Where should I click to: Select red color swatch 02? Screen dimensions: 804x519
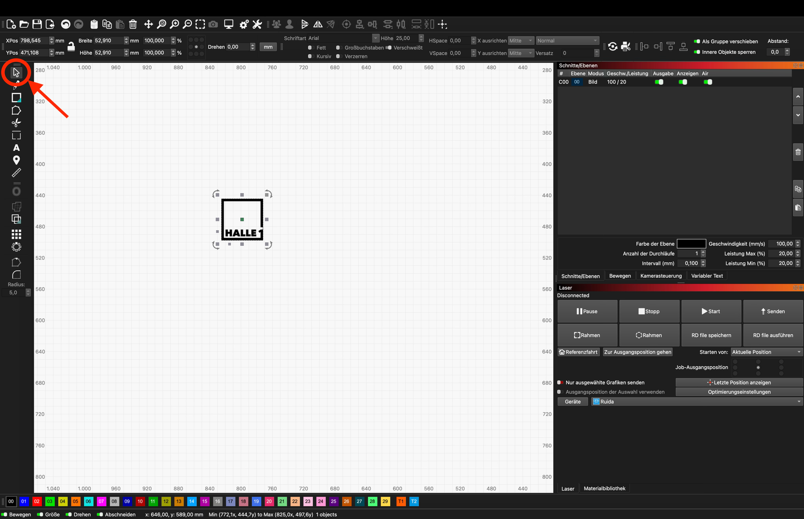37,501
